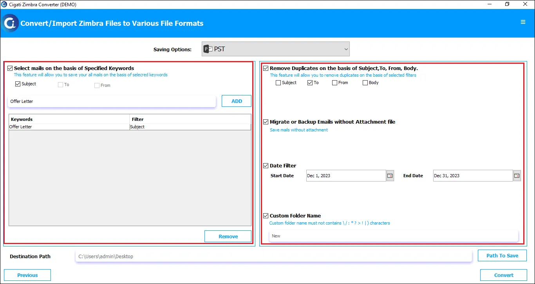Screen dimensions: 535x284
Task: Click the Remove keyword button
Action: click(x=228, y=236)
